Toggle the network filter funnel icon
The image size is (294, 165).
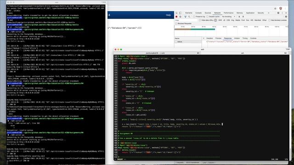click(x=186, y=16)
